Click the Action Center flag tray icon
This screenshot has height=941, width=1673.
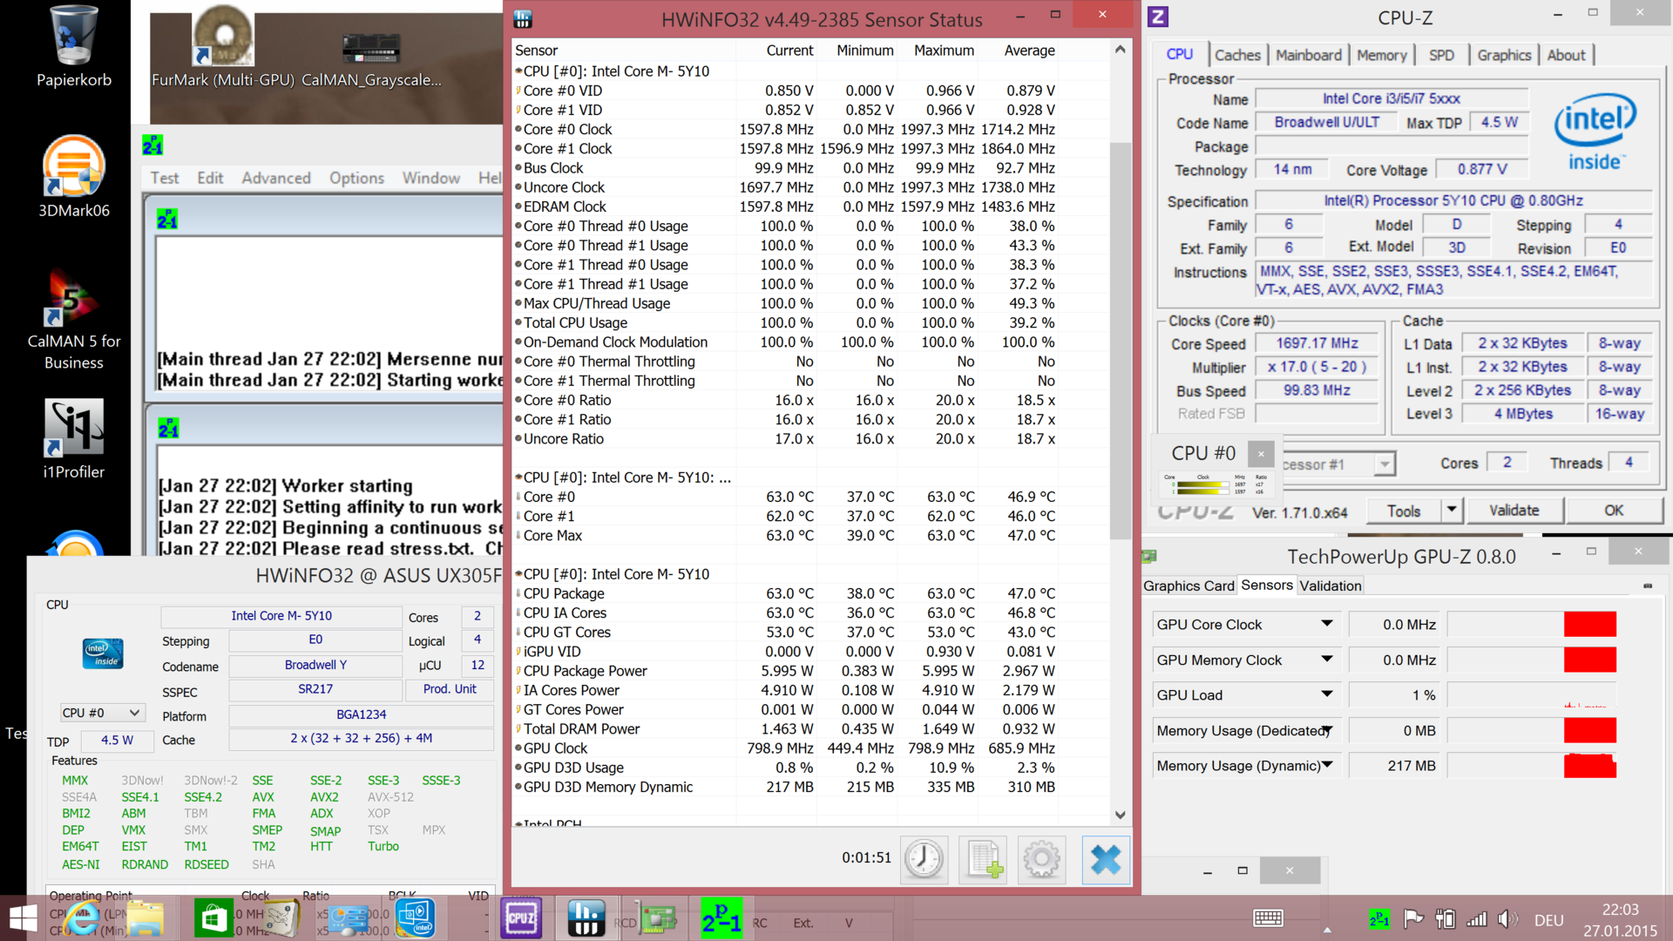(1413, 918)
